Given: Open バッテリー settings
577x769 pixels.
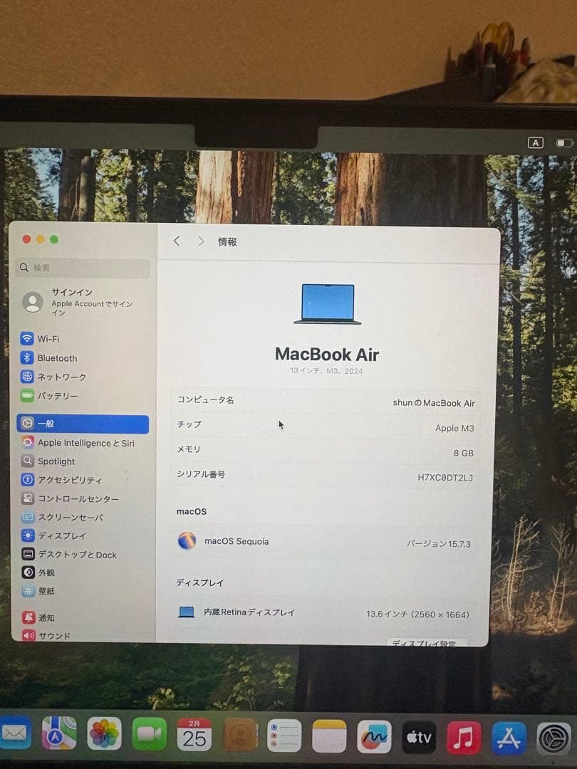Looking at the screenshot, I should click(x=83, y=396).
